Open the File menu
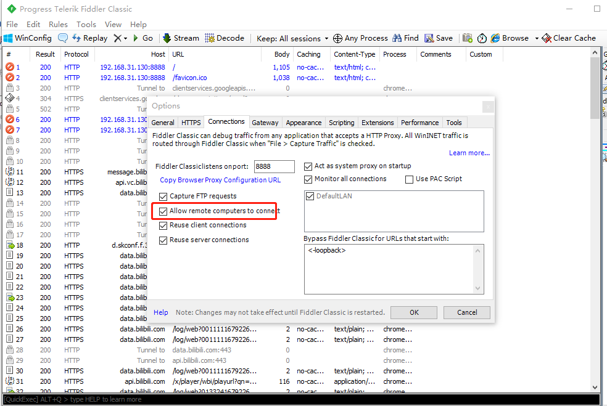The image size is (607, 406). [x=12, y=25]
